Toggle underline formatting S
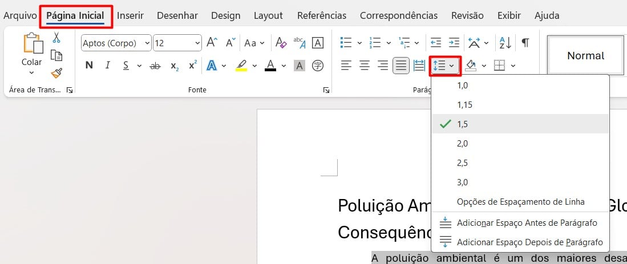The height and width of the screenshot is (264, 627). pyautogui.click(x=126, y=66)
